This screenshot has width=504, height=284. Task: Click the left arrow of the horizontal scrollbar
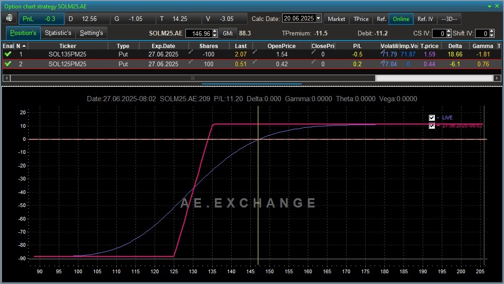click(6, 78)
